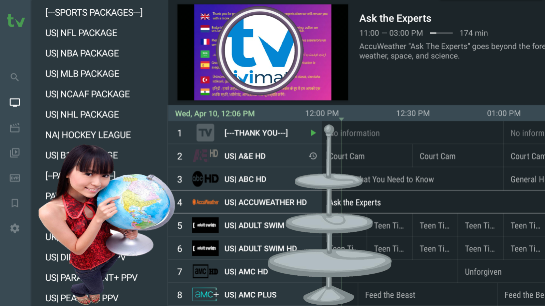Open the settings gear icon
The image size is (545, 306).
(15, 228)
